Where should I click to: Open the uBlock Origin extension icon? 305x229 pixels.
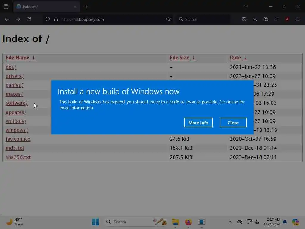pyautogui.click(x=287, y=19)
